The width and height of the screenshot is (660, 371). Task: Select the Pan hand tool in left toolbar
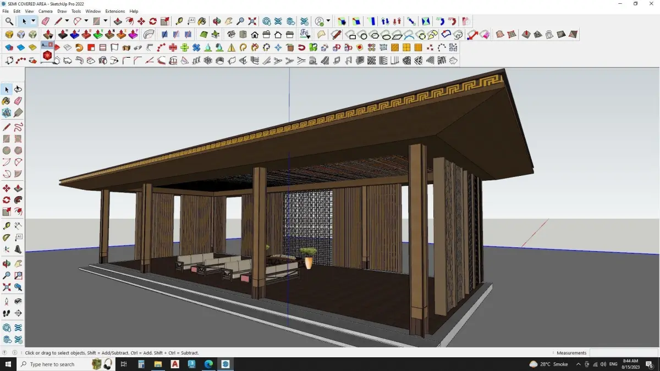pos(18,264)
